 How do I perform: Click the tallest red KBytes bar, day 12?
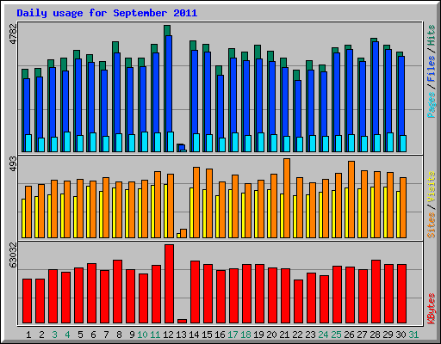170,284
